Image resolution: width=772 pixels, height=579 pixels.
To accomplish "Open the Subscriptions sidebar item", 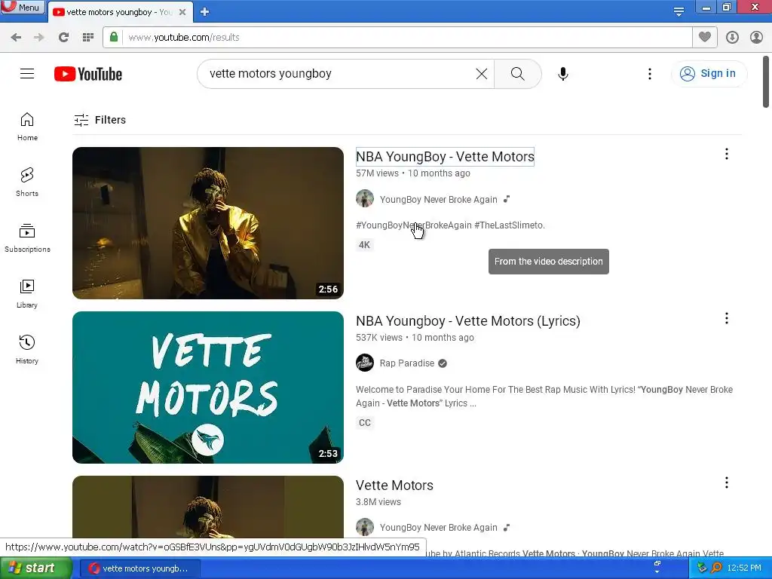I will click(x=27, y=237).
